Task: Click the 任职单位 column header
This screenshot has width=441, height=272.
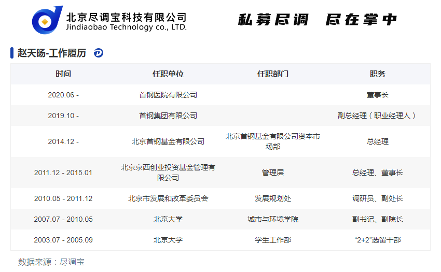Action: (x=168, y=74)
